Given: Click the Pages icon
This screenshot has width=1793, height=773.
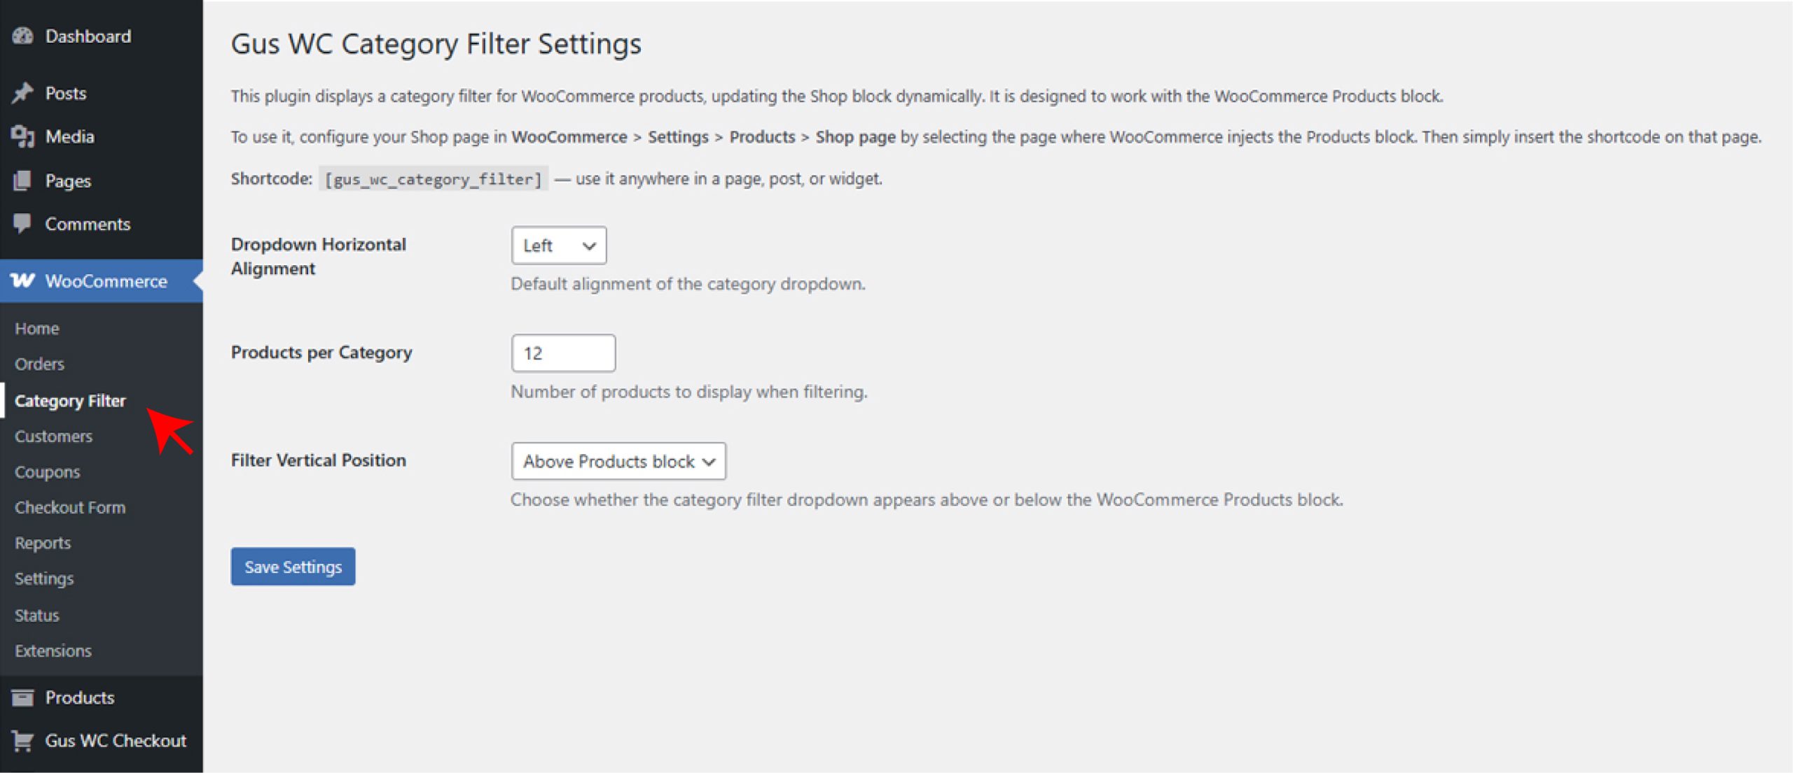Looking at the screenshot, I should pos(22,180).
